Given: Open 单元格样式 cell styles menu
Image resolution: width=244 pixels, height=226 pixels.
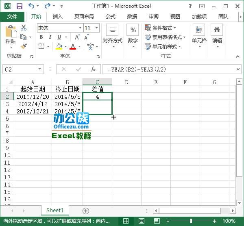Looking at the screenshot, I should tap(163, 46).
